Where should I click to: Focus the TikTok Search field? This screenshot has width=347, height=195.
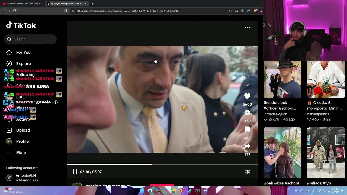[x=30, y=39]
